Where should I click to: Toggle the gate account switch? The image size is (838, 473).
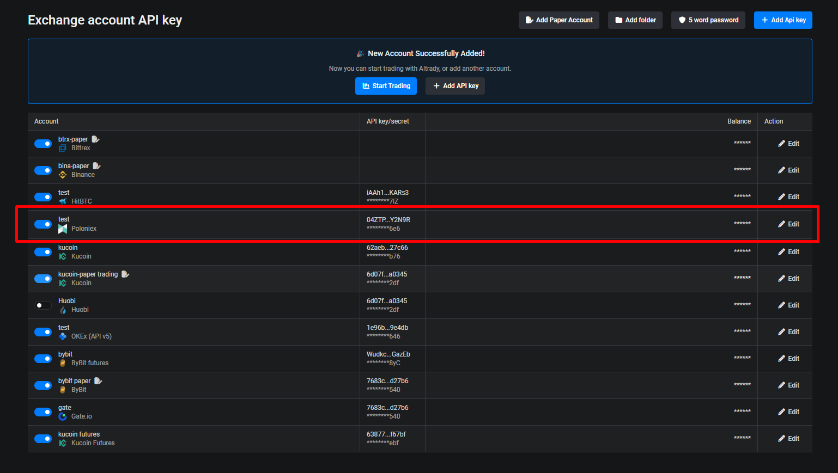[x=43, y=412]
